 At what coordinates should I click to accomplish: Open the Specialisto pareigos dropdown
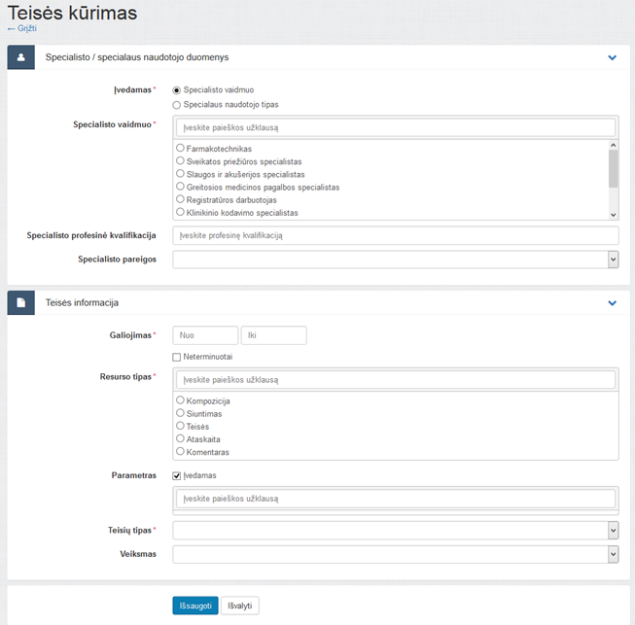tap(396, 260)
